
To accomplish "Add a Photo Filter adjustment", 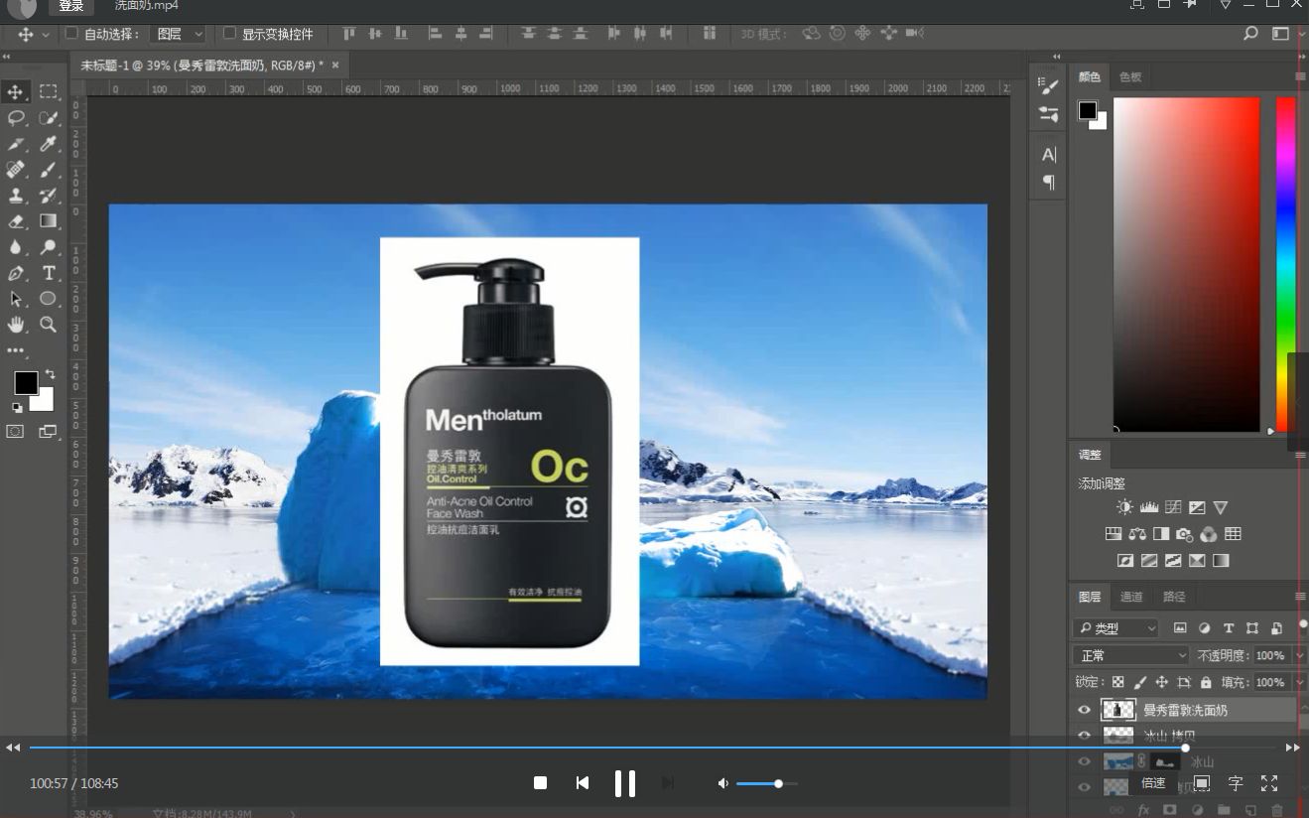I will pyautogui.click(x=1185, y=534).
